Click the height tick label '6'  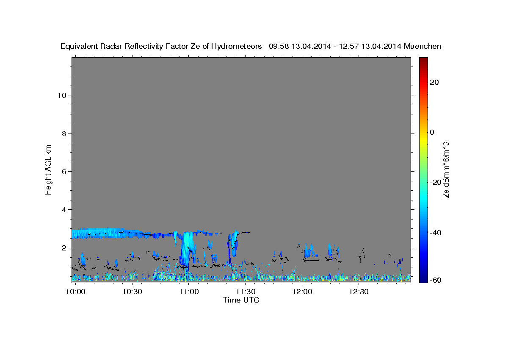[64, 172]
